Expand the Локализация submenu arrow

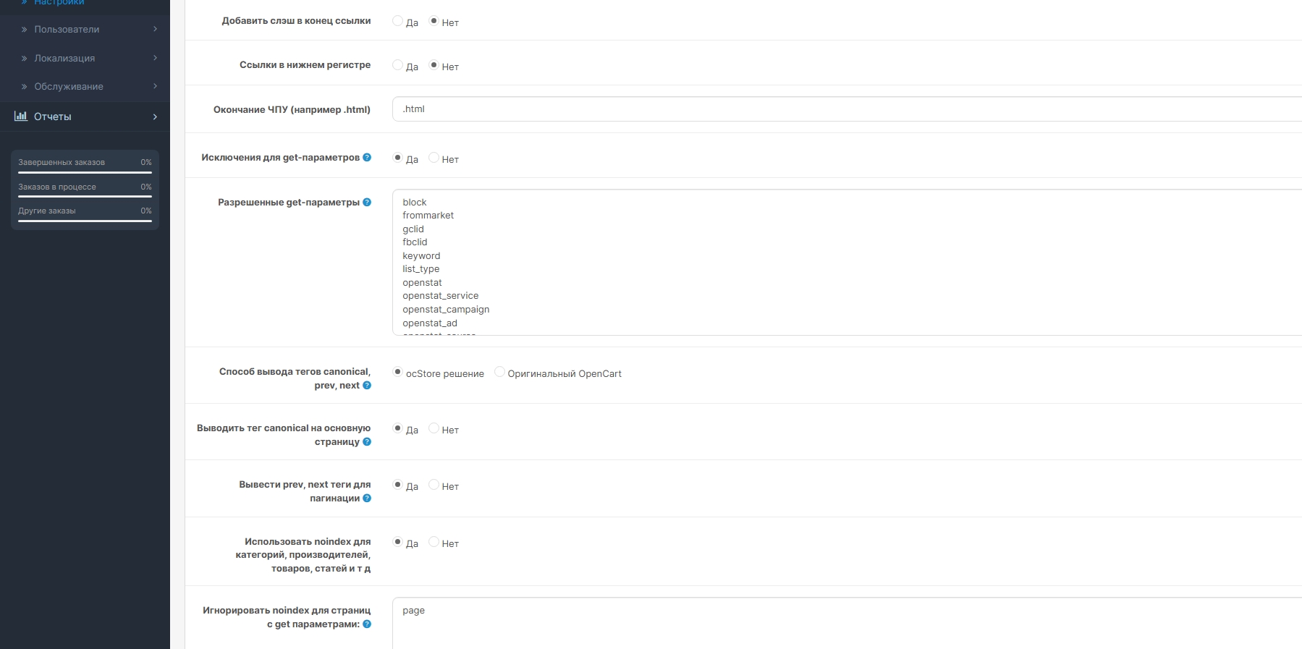[155, 58]
